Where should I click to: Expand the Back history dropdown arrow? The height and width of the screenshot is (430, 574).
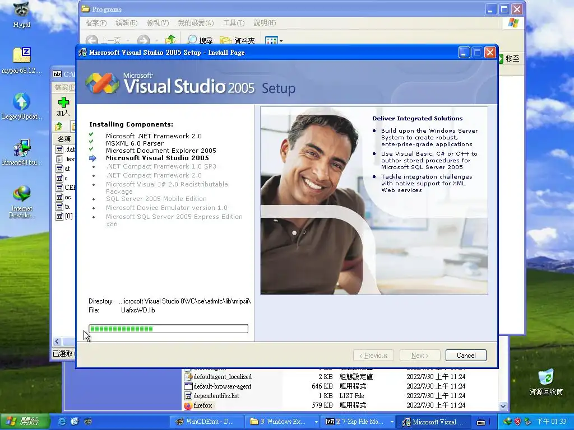[128, 40]
